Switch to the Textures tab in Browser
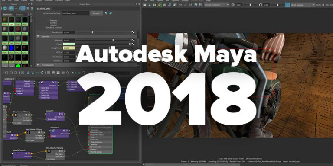Screen dimensions: 333x166 (x=20, y=15)
